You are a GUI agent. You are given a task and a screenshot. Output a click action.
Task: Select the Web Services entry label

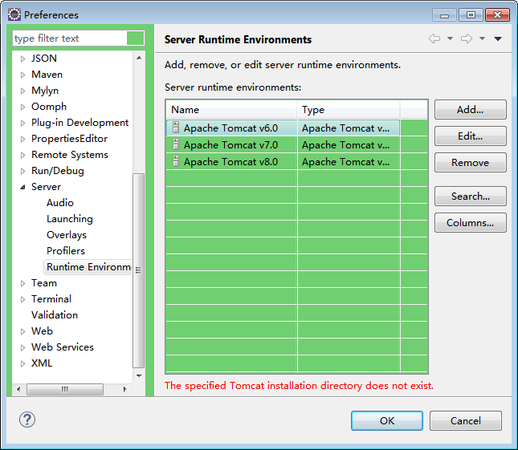(x=63, y=347)
